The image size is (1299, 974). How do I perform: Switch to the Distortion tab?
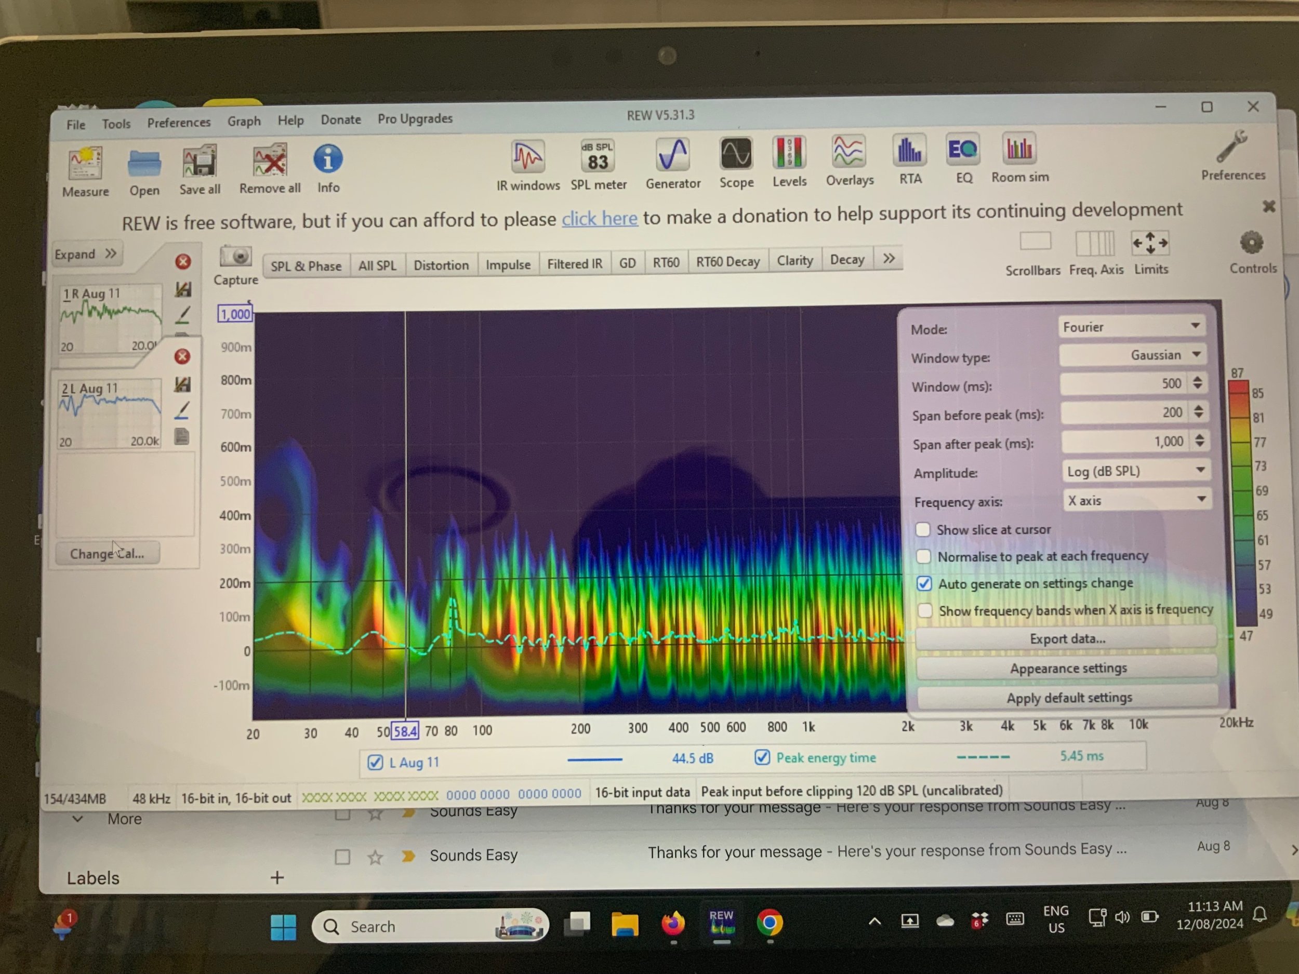click(441, 265)
